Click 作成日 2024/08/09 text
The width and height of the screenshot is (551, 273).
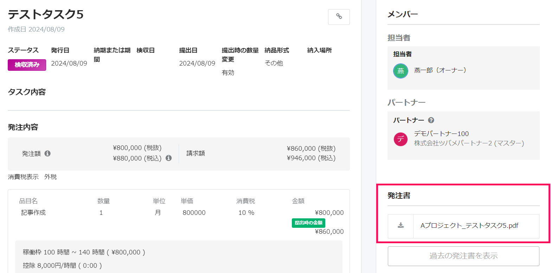tap(36, 29)
